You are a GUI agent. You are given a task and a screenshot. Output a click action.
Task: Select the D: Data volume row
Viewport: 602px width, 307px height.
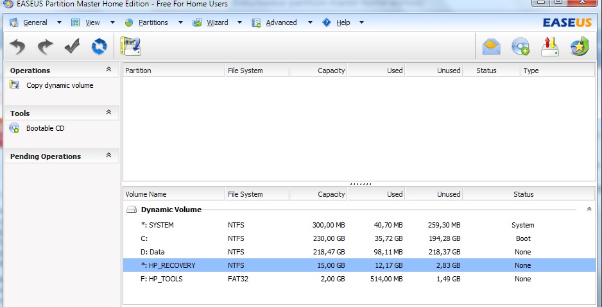click(359, 252)
